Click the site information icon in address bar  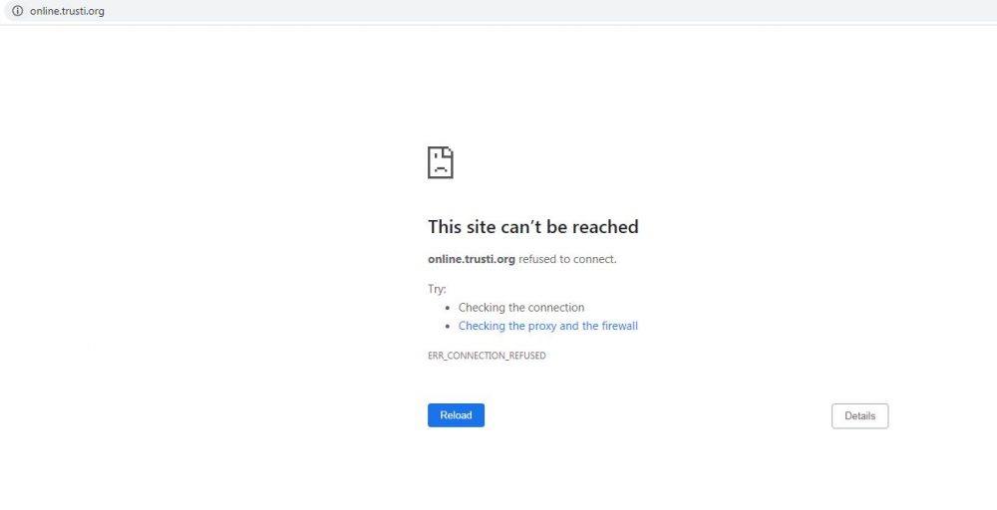coord(17,11)
